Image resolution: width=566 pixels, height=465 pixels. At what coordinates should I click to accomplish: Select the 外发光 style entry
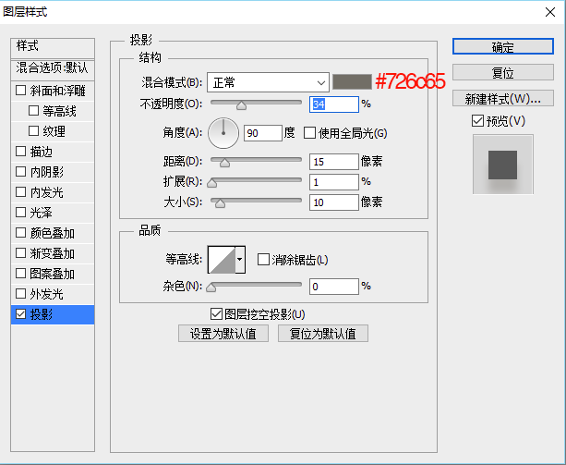point(46,294)
